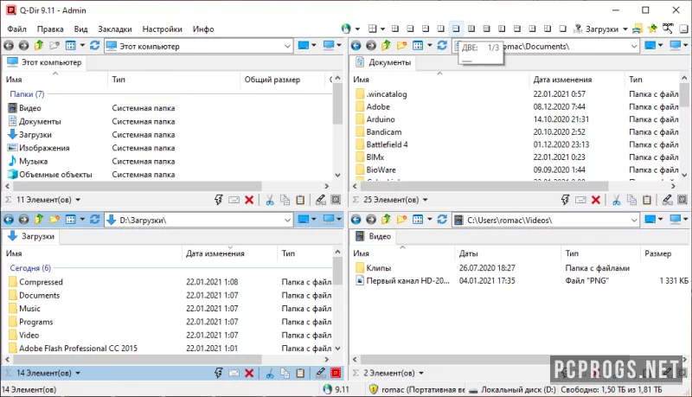692x397 pixels.
Task: Collapse the Сегодня (6) group
Action: pyautogui.click(x=30, y=268)
